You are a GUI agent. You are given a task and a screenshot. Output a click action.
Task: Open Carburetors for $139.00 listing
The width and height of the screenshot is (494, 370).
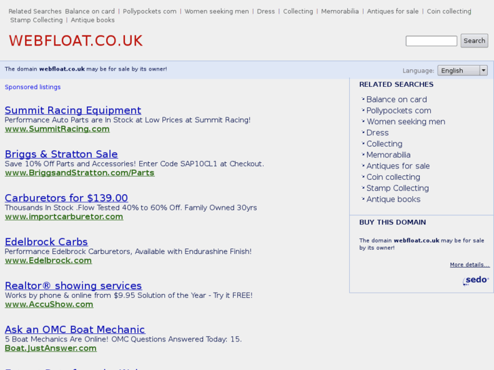click(66, 198)
